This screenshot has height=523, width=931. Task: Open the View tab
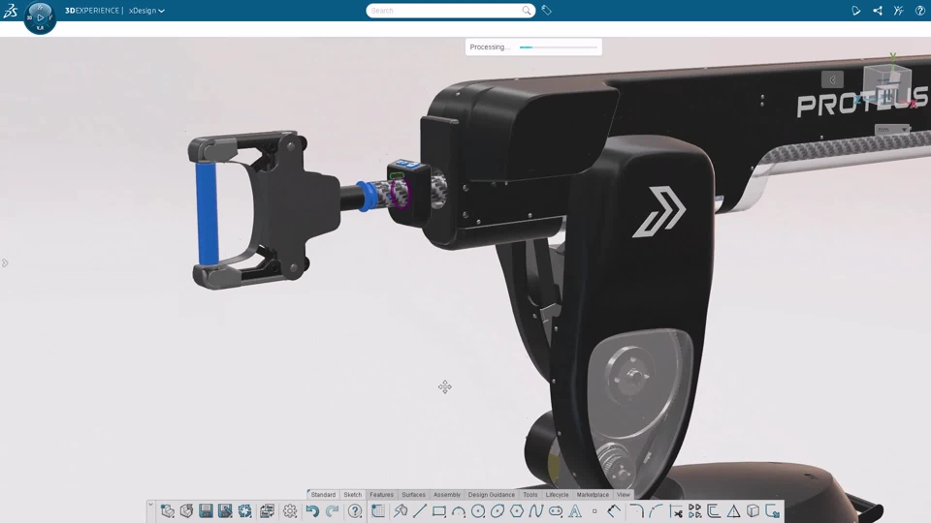click(x=623, y=495)
